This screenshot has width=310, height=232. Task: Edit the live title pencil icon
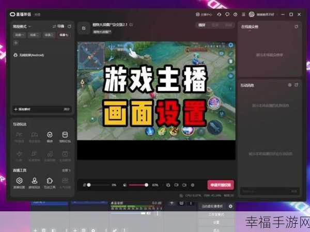point(131,25)
